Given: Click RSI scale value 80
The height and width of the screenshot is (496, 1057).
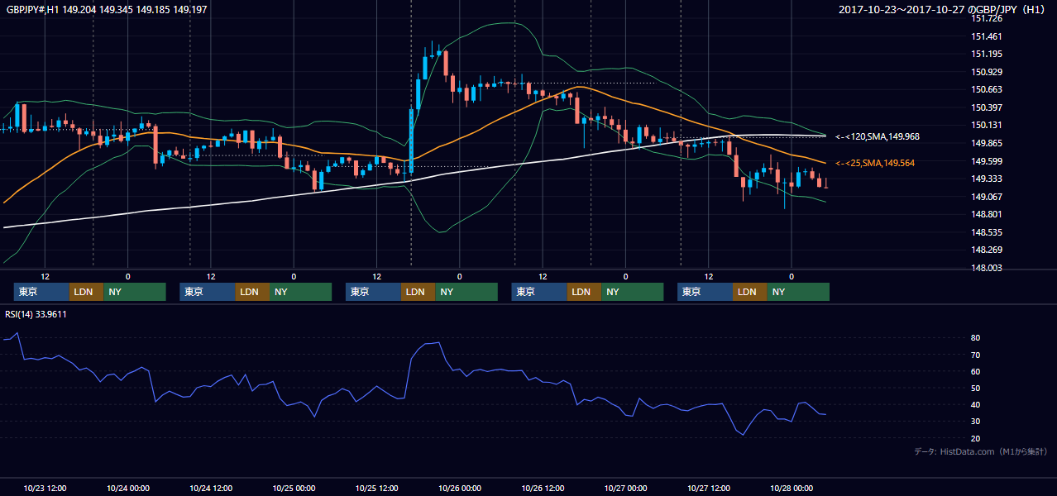Looking at the screenshot, I should point(976,338).
